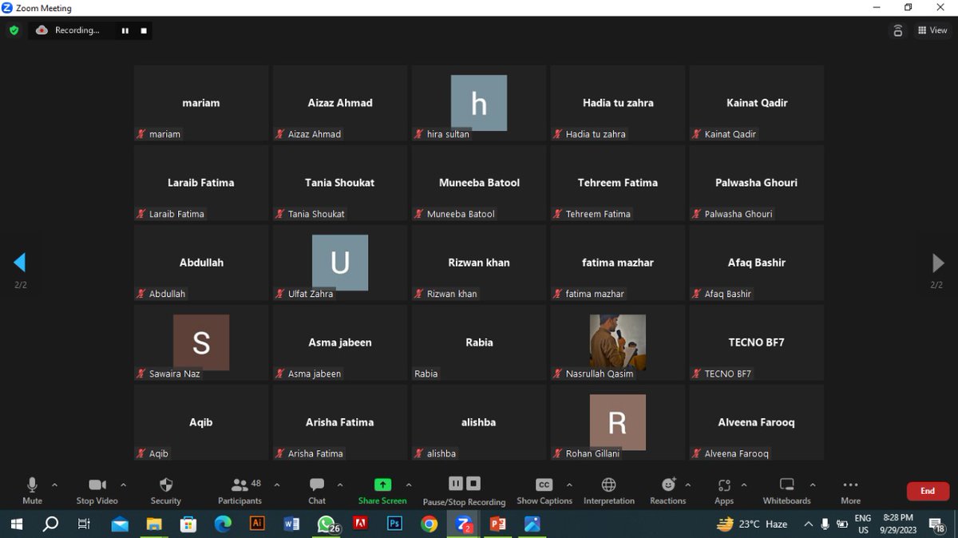Image resolution: width=958 pixels, height=538 pixels.
Task: Open the Participants panel
Action: pyautogui.click(x=239, y=490)
